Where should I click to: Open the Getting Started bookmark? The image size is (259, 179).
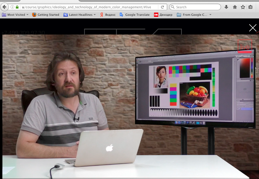pos(46,15)
